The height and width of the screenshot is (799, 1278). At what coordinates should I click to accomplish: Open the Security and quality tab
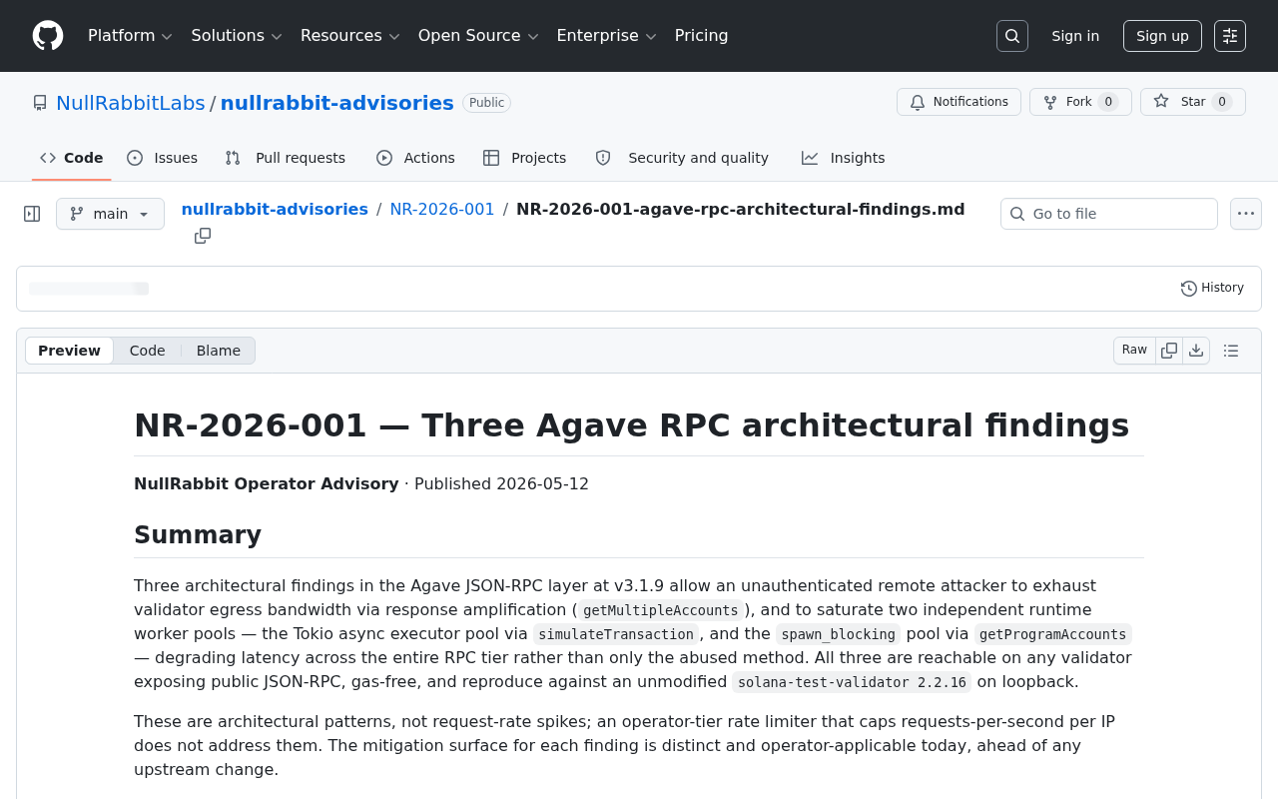click(683, 158)
